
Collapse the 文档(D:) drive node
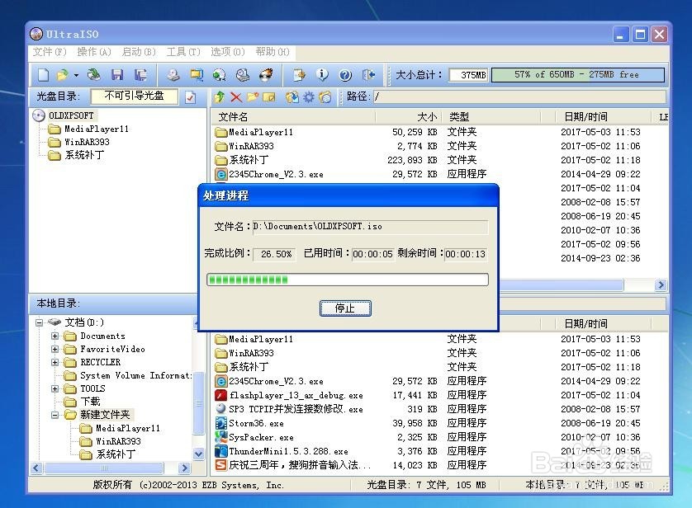40,322
